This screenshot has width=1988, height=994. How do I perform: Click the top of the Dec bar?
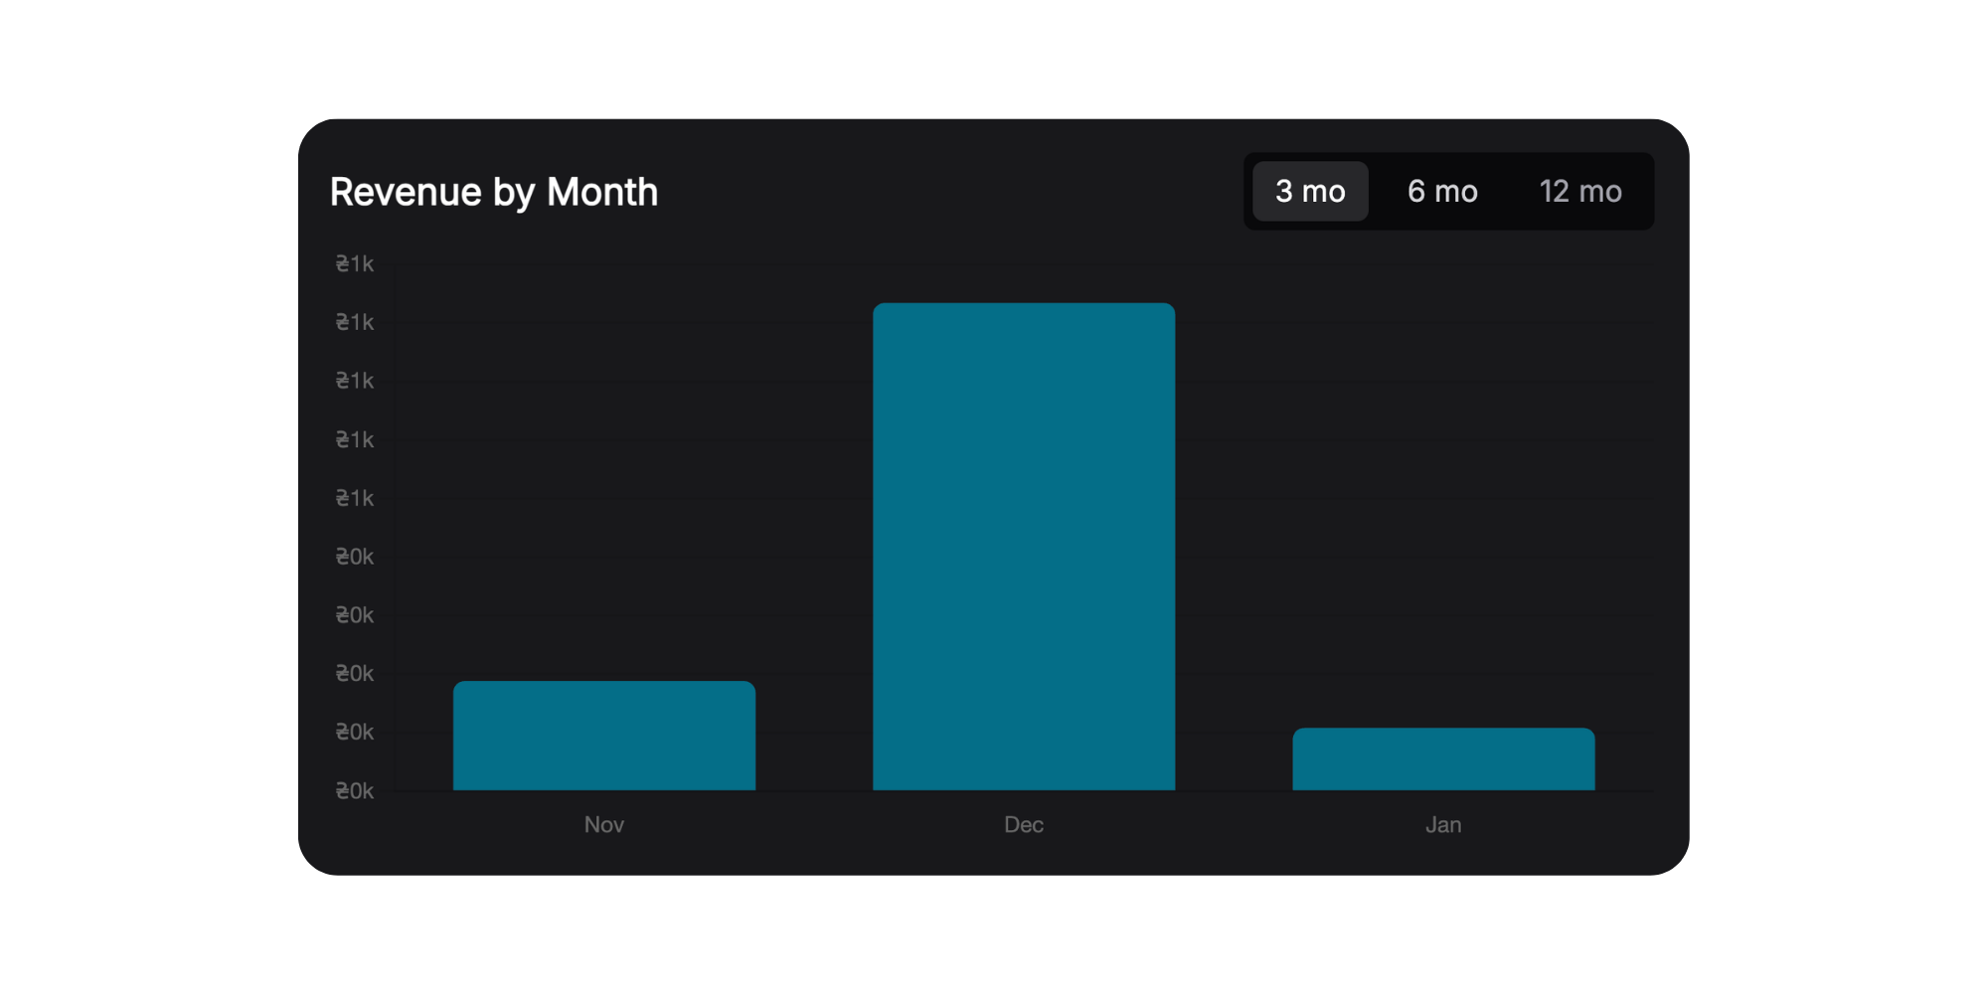(1024, 308)
